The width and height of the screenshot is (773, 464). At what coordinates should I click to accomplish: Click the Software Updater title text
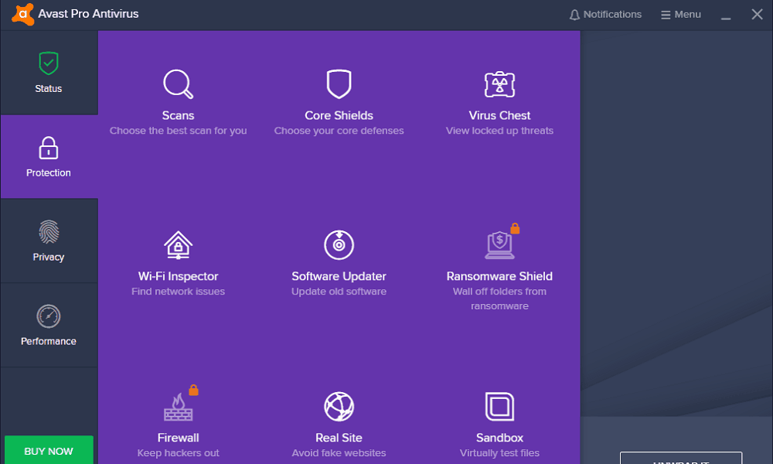pyautogui.click(x=339, y=276)
